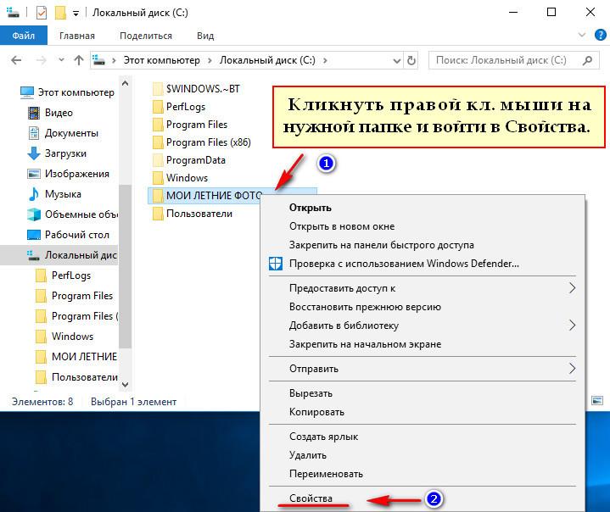Screen dimensions: 610x512
Task: Click the navigation pane scroll down arrow
Action: (125, 385)
